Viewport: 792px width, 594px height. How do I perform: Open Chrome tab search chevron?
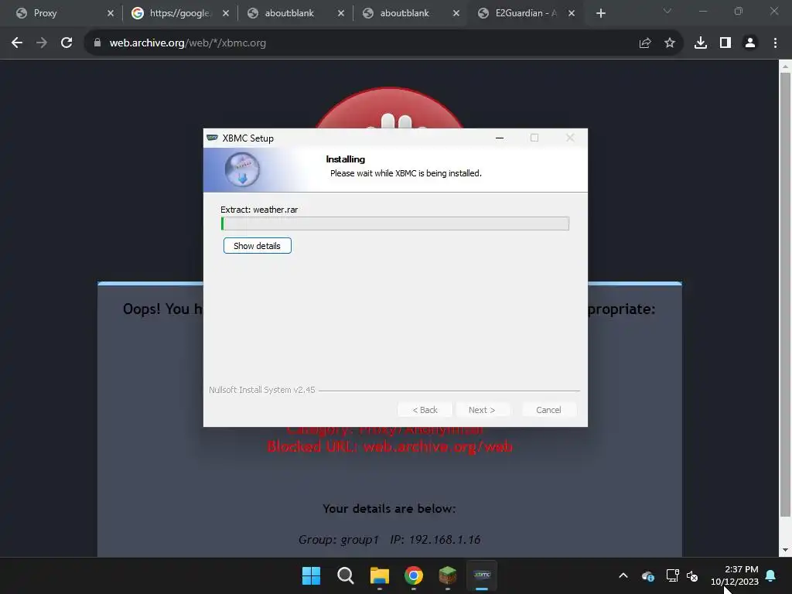[x=667, y=11]
